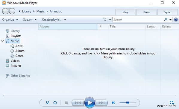The width and height of the screenshot is (179, 109).
Task: Click the search magnifier icon
Action: point(166,20)
